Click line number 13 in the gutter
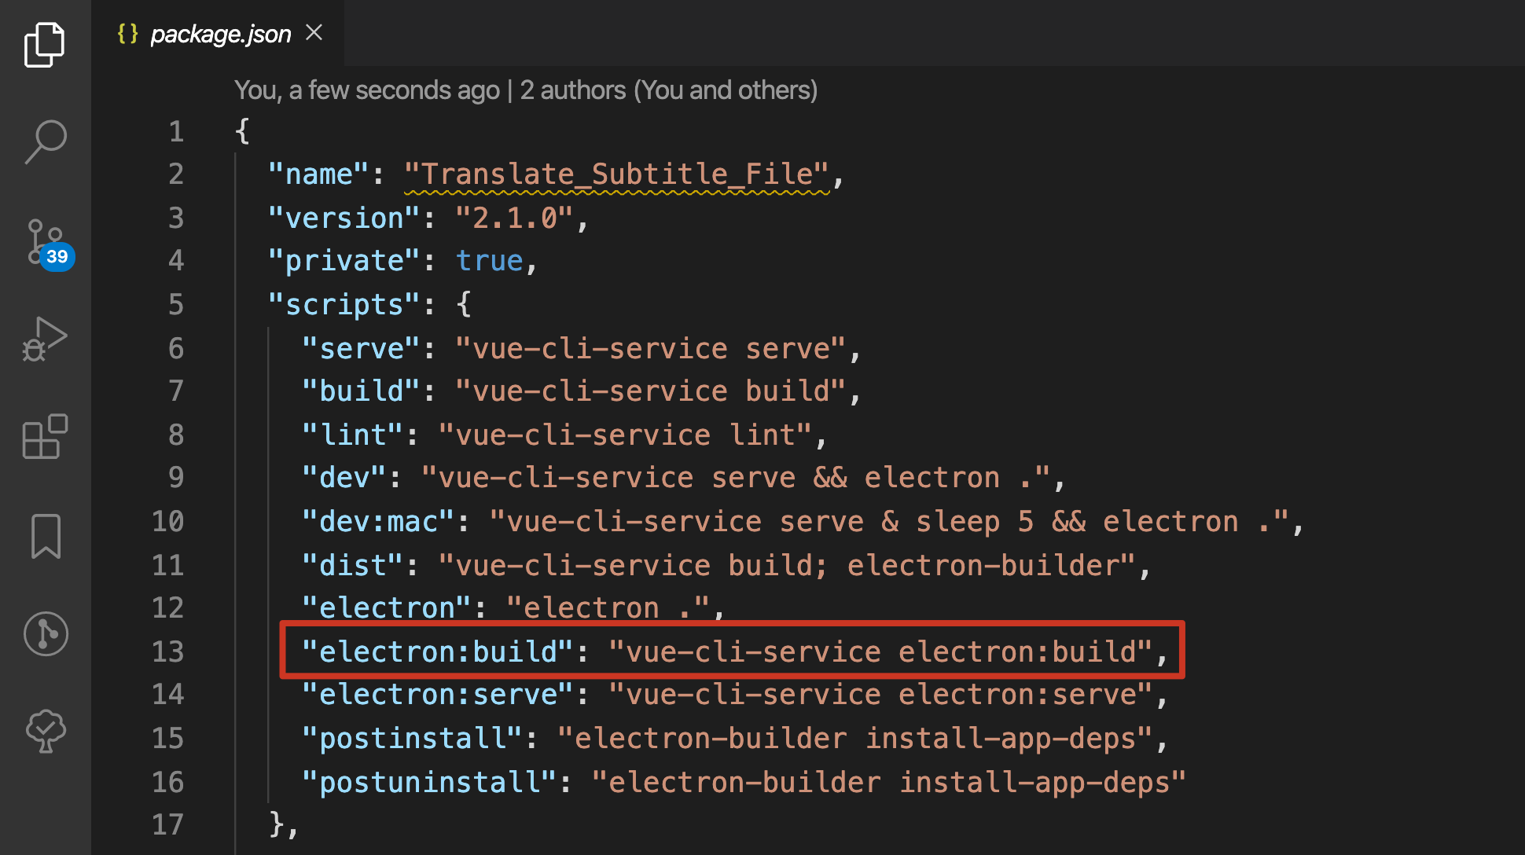 point(168,651)
